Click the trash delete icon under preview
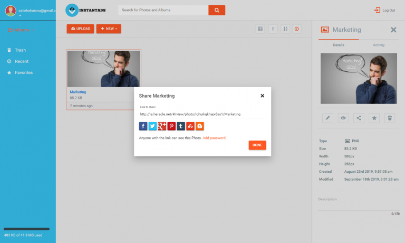Image resolution: width=405 pixels, height=243 pixels. (390, 118)
